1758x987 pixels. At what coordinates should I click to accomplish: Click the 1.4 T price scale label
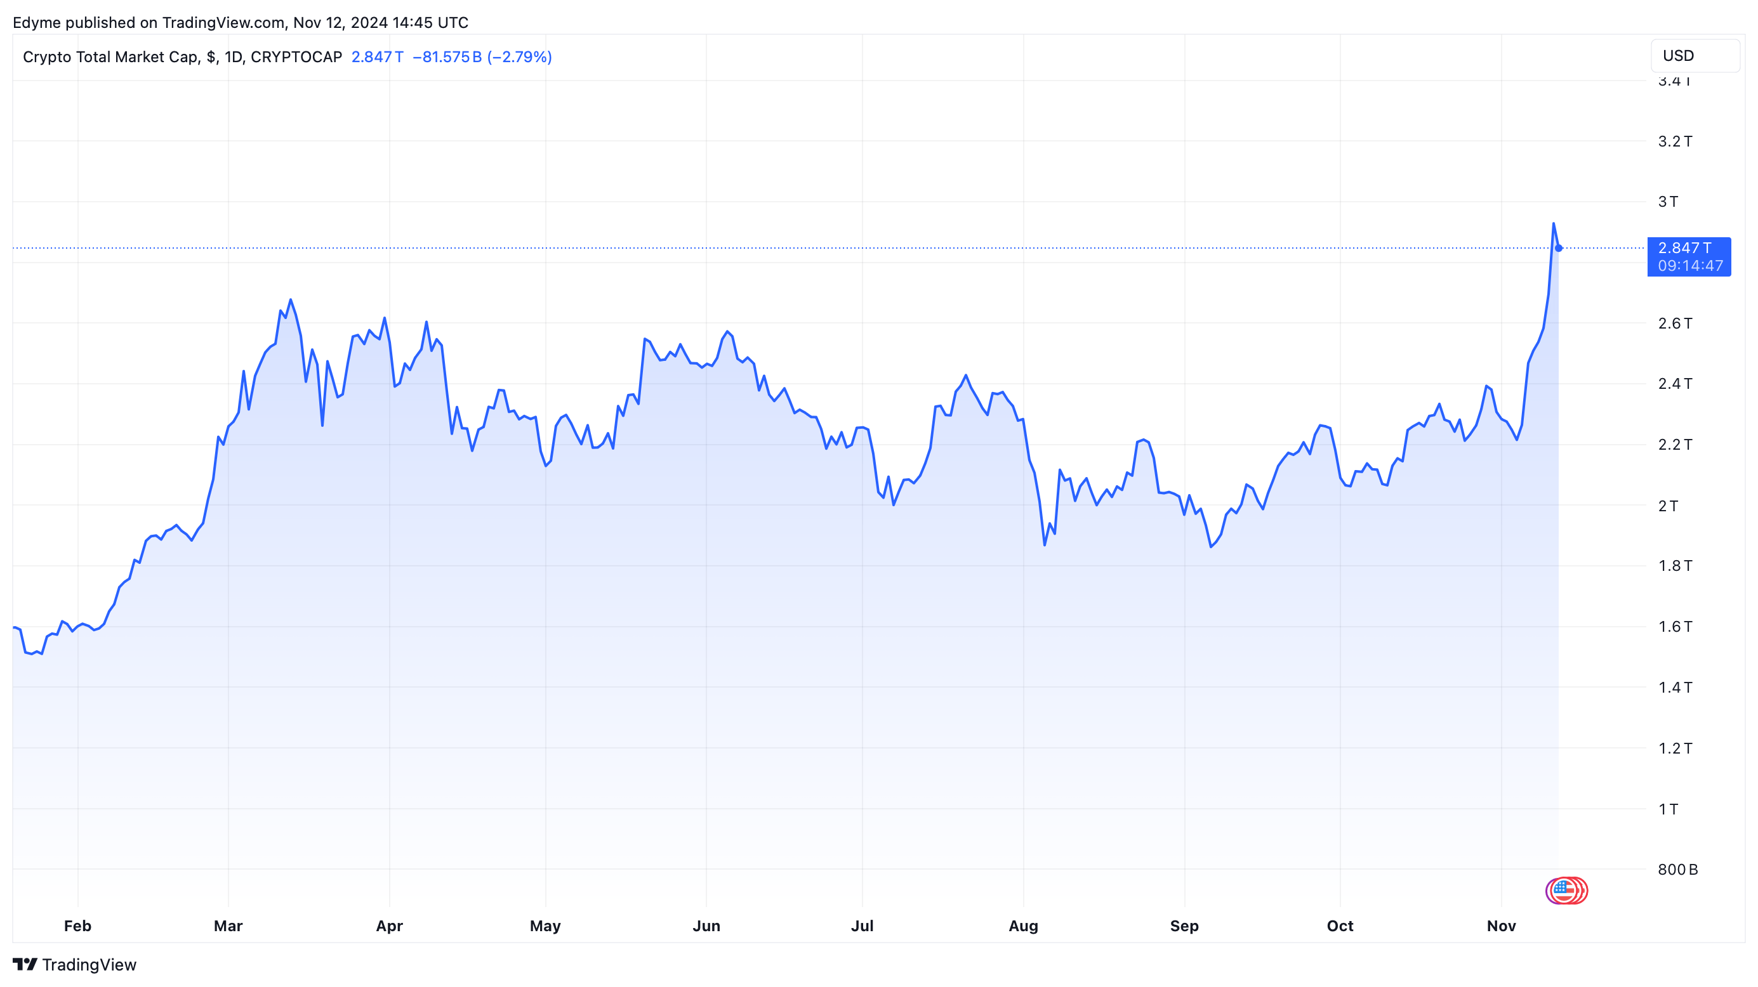point(1675,687)
